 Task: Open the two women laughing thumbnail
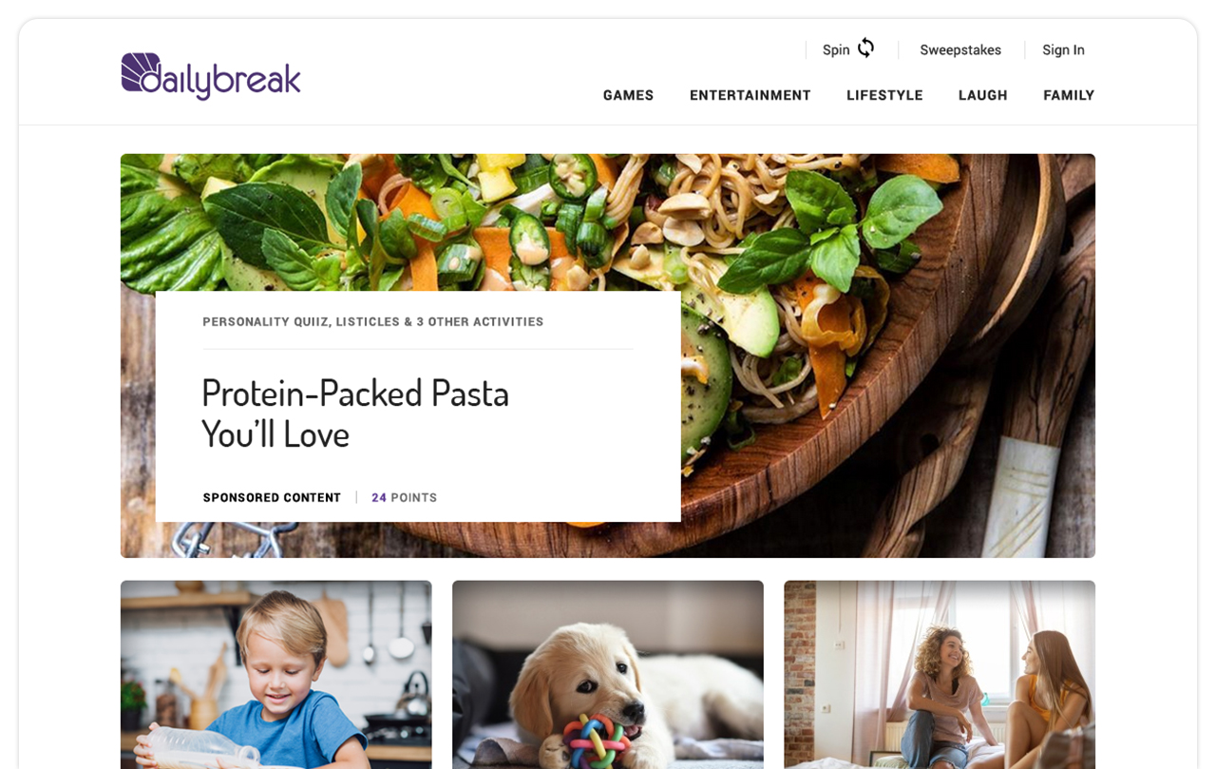940,675
